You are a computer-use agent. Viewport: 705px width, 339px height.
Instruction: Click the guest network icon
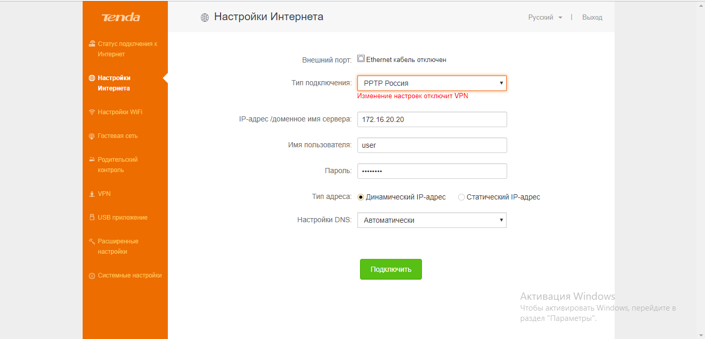point(92,136)
